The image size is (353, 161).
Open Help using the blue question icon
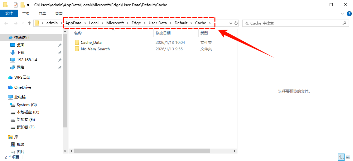(349, 14)
